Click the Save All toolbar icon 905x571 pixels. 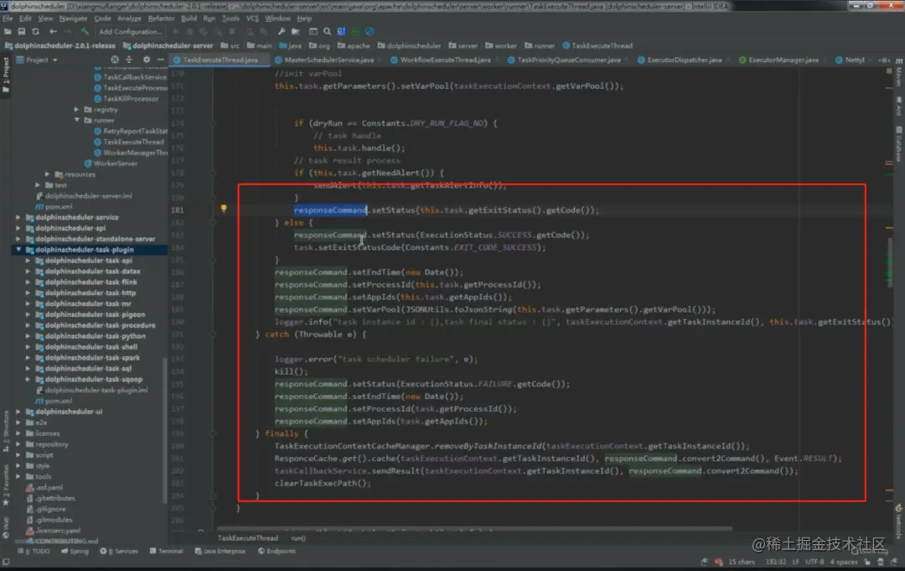click(x=21, y=31)
